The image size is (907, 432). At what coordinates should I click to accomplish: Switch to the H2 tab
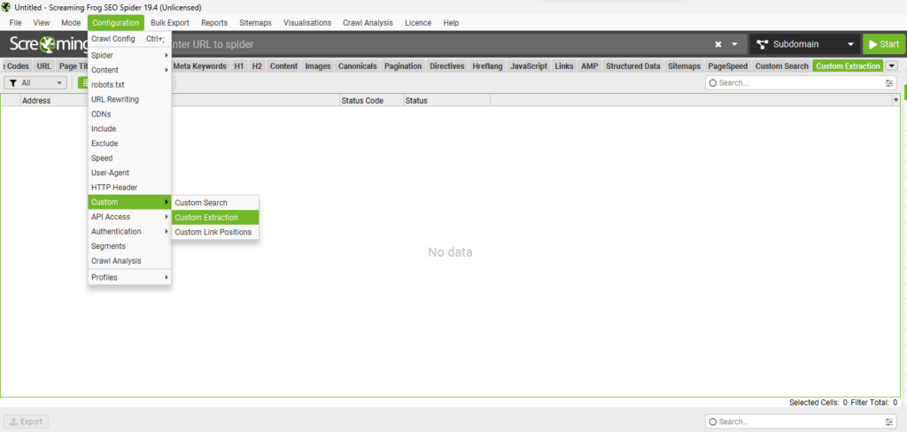[x=257, y=66]
